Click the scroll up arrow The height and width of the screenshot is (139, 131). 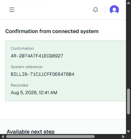click(129, 3)
